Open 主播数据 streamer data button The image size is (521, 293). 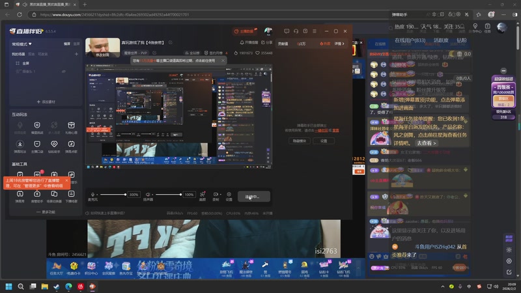(245, 31)
